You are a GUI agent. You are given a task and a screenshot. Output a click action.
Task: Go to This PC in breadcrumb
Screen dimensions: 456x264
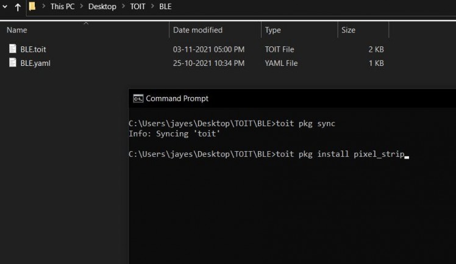click(x=64, y=8)
